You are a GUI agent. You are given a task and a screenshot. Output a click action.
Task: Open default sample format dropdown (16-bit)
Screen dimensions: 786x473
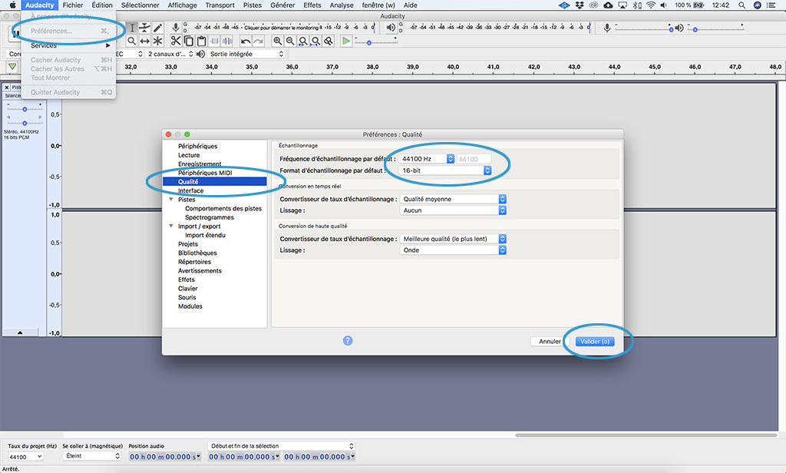[x=445, y=170]
